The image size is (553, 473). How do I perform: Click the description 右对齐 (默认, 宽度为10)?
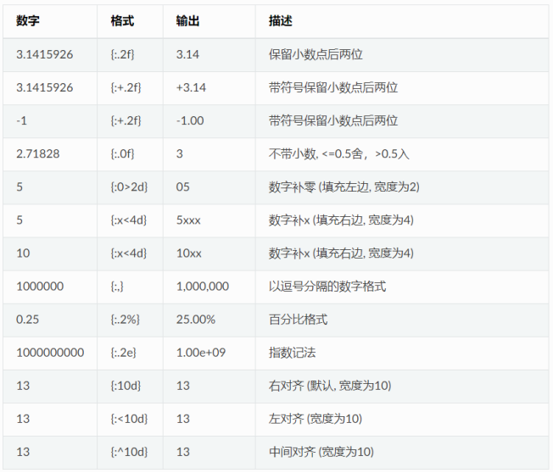point(330,386)
